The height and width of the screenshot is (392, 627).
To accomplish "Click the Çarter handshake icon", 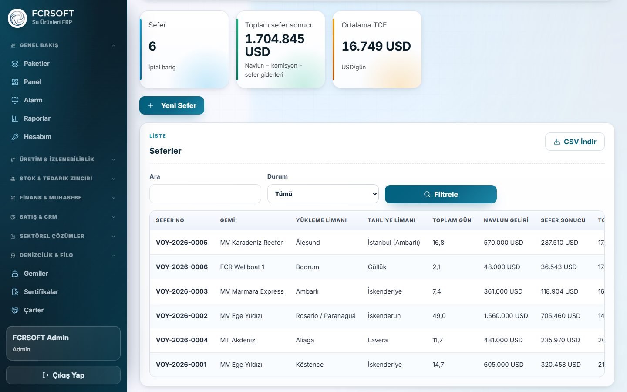I will (x=15, y=310).
